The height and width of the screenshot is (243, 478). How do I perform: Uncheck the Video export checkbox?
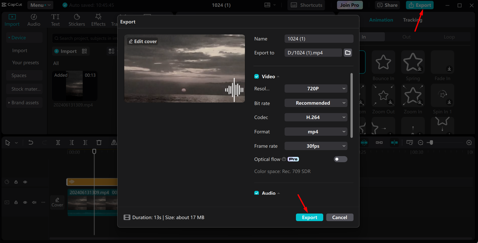[257, 76]
